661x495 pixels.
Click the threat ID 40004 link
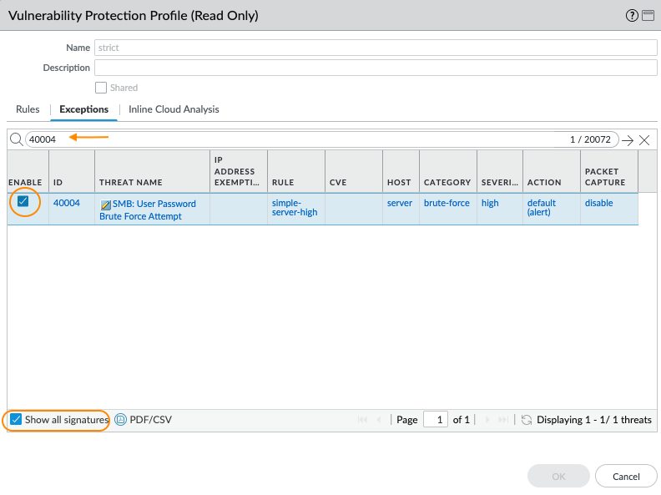click(x=67, y=203)
